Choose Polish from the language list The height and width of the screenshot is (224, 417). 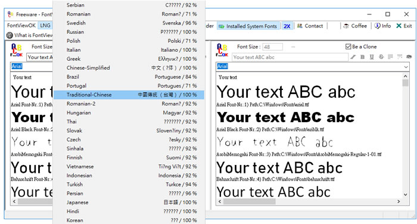[129, 41]
